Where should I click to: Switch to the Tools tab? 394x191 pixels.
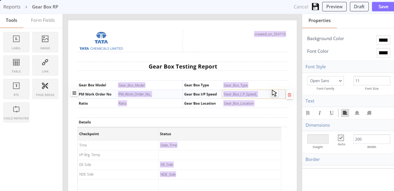11,20
